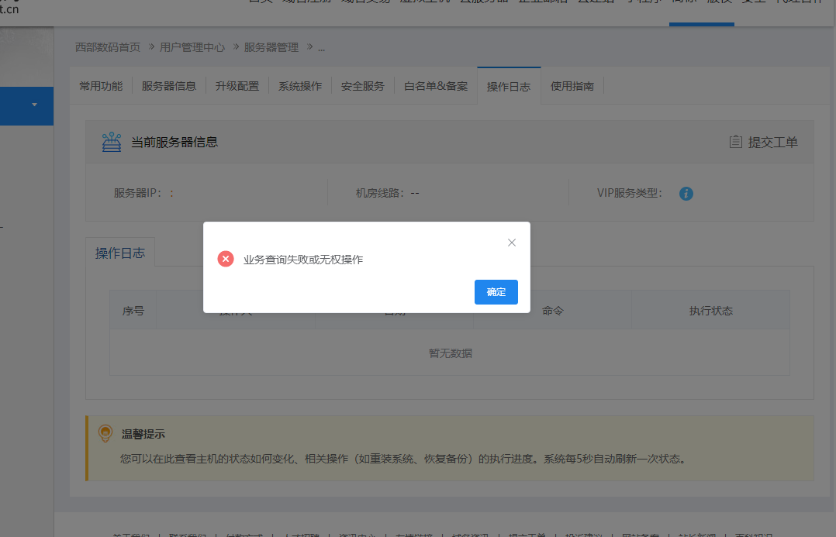
Task: Go to the 安全服务 tab
Action: pyautogui.click(x=362, y=86)
